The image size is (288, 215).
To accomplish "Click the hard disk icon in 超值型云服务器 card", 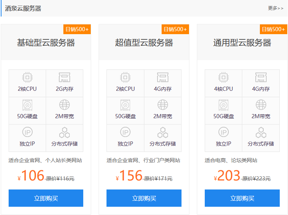I will [x=125, y=105].
